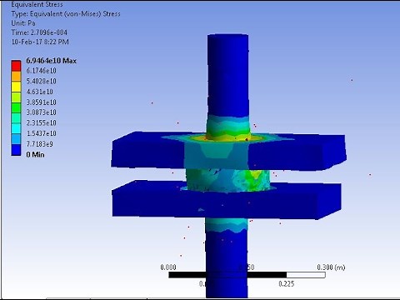Viewport: 400px width, 300px height.
Task: Select the '3.0873e10' legend value
Action: click(x=41, y=112)
